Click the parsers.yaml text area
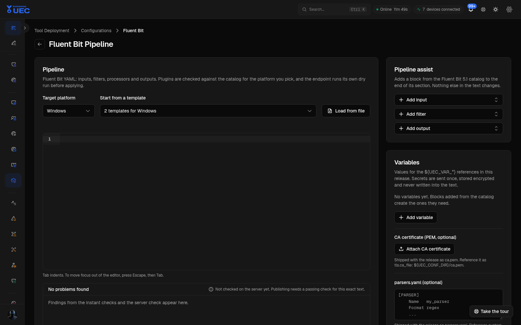This screenshot has height=325, width=521. coord(449,305)
